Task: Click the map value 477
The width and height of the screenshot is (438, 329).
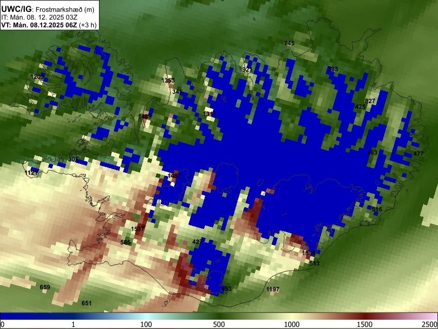Action: [418, 154]
